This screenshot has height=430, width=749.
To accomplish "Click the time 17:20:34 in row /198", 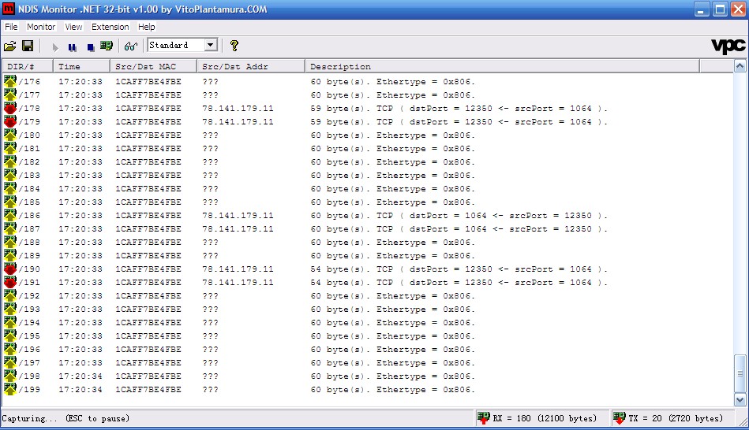I will click(x=81, y=376).
